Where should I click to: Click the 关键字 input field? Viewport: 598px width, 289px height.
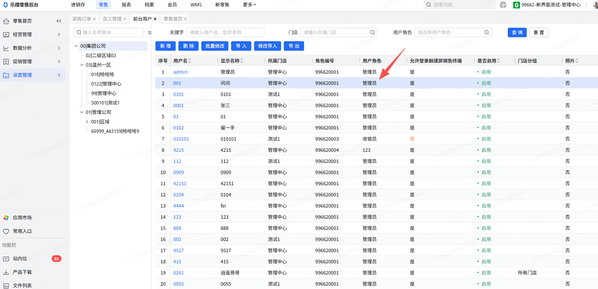[x=225, y=32]
